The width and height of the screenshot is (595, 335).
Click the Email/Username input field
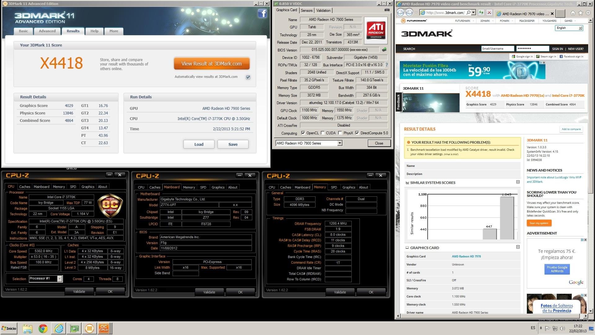click(498, 49)
